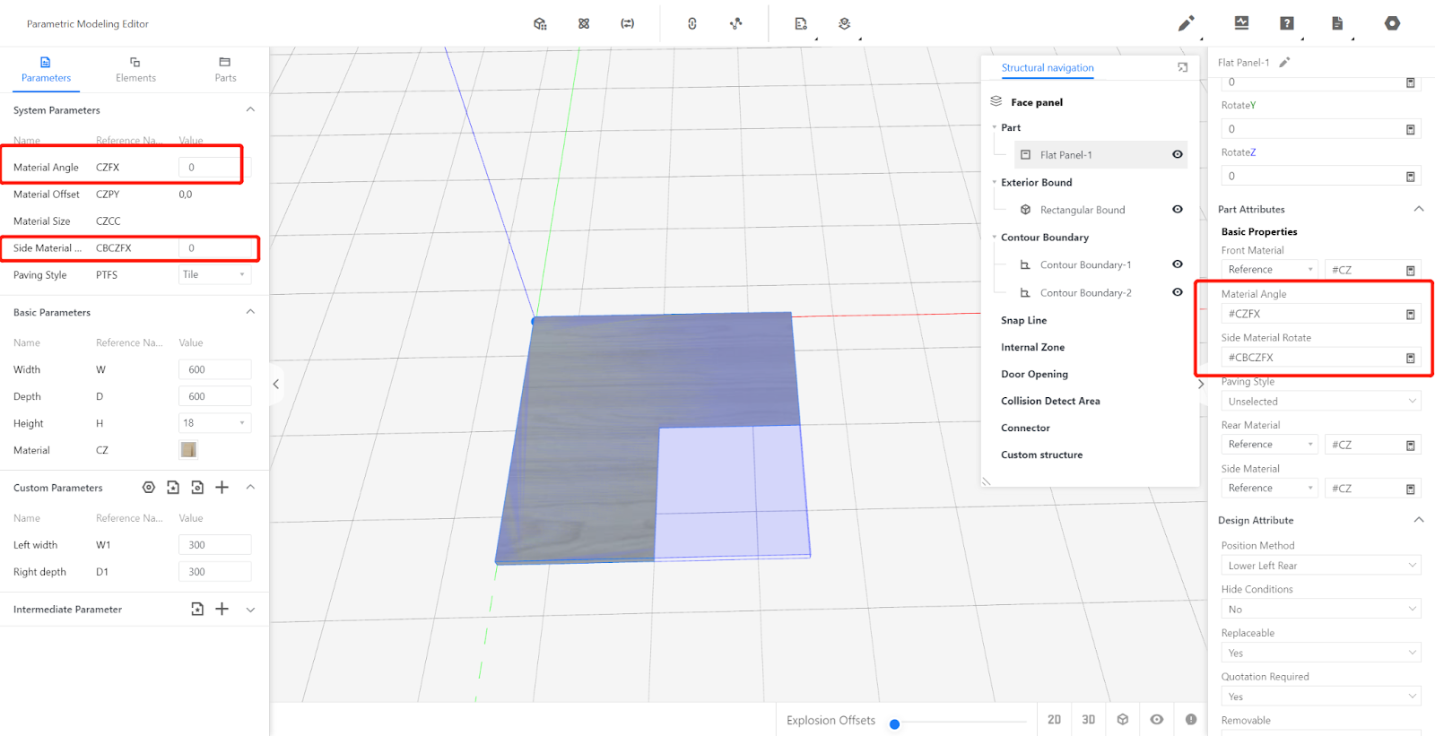Open the help question mark icon

(1287, 23)
